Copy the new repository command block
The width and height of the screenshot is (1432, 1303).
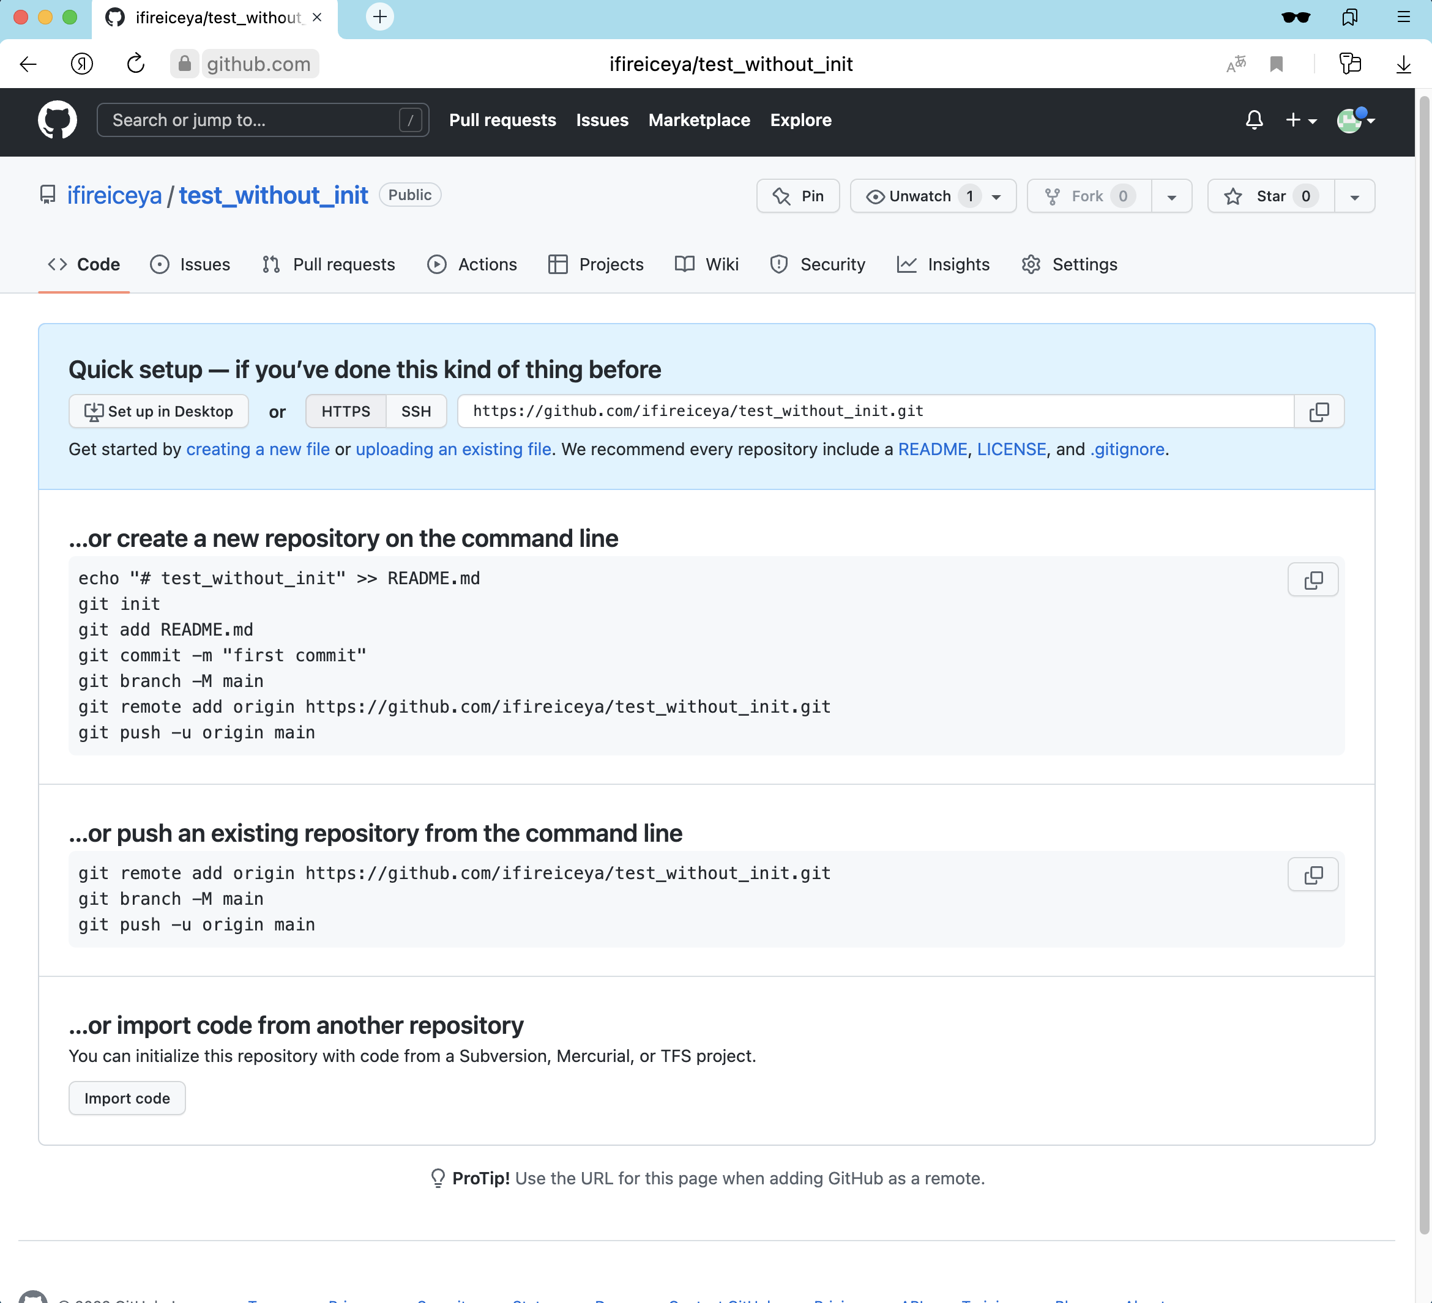(x=1313, y=580)
